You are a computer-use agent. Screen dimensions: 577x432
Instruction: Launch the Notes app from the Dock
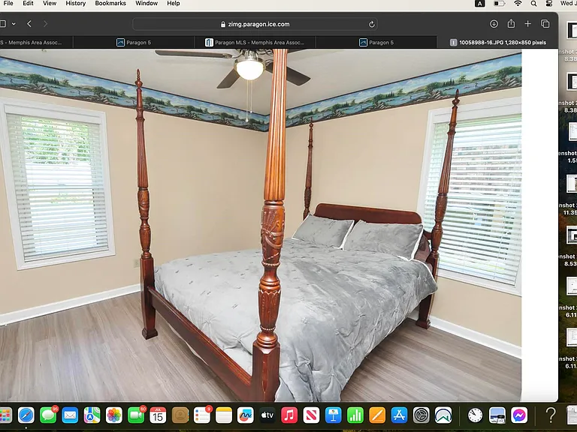click(x=224, y=415)
